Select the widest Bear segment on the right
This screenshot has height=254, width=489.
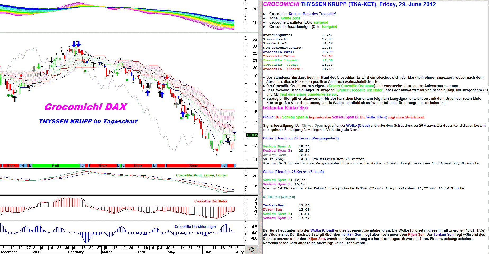coord(193,166)
